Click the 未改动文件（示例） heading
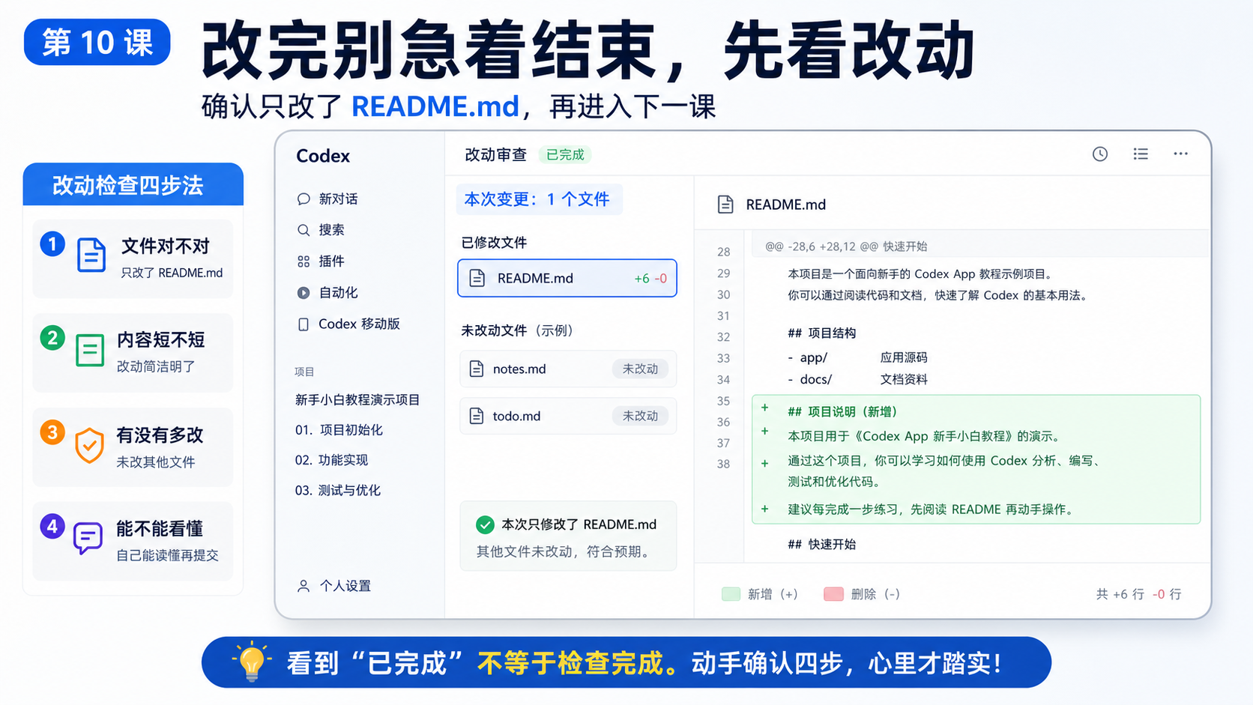This screenshot has width=1253, height=705. tap(517, 330)
